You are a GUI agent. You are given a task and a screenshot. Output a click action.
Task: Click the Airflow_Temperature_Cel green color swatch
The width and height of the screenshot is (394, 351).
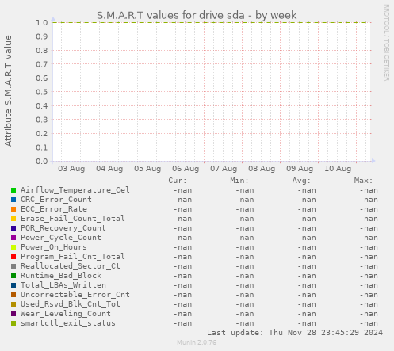tap(13, 190)
